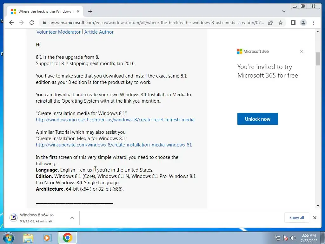Open the Chrome side panel
Image resolution: width=325 pixels, height=244 pixels.
[x=293, y=23]
